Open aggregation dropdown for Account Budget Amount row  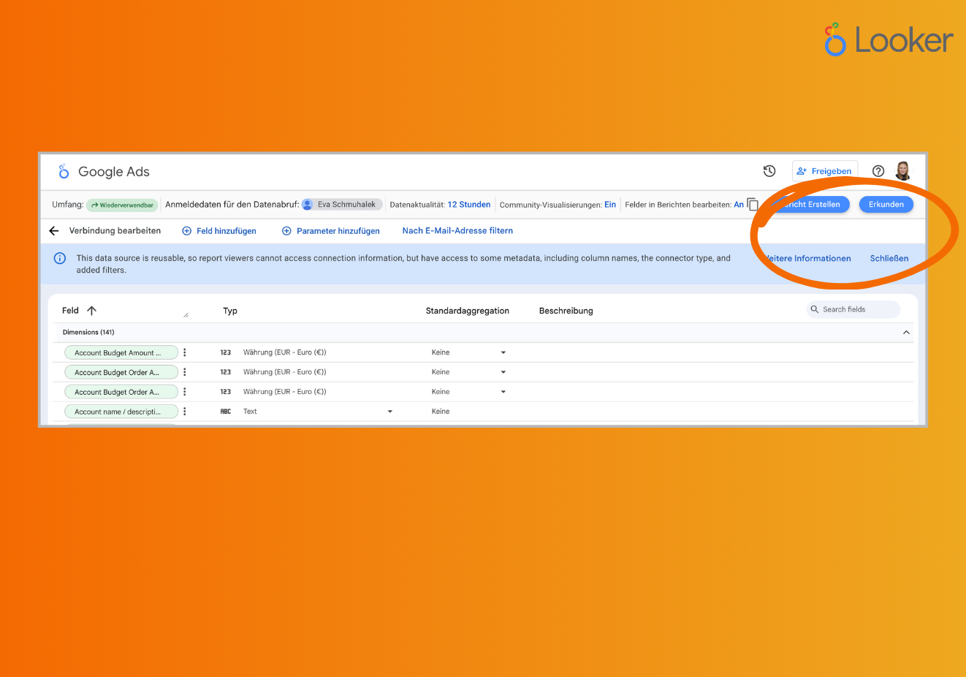pyautogui.click(x=503, y=352)
